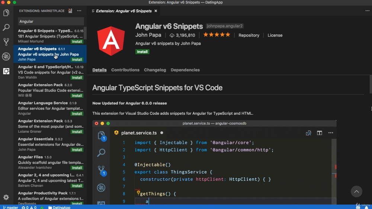Select Angular 2, 4 and upcoming l... item

pos(50,180)
